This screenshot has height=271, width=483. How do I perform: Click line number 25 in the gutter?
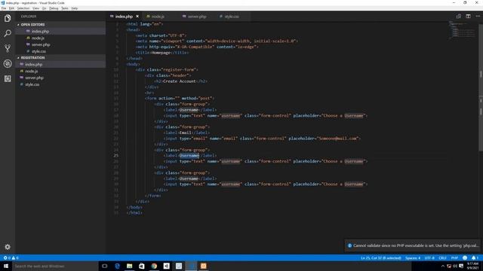(x=115, y=156)
